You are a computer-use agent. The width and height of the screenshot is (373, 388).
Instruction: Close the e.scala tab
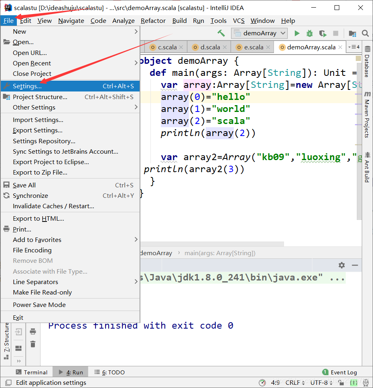(x=268, y=47)
